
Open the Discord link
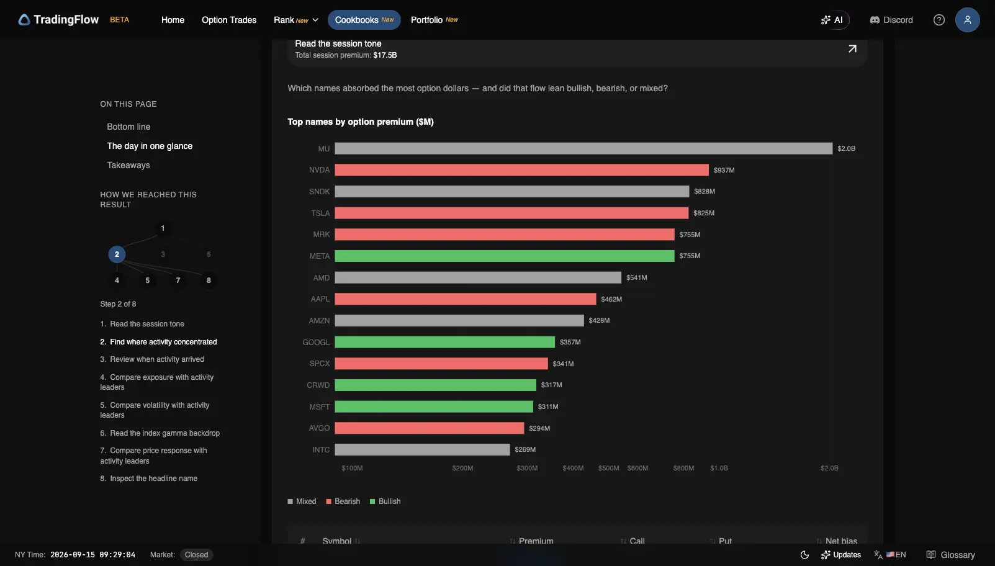tap(891, 20)
